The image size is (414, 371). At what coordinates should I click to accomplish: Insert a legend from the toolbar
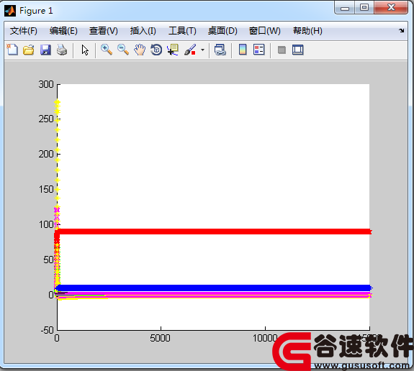(x=258, y=50)
